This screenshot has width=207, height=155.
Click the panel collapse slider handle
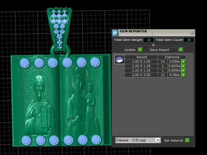(x=154, y=45)
